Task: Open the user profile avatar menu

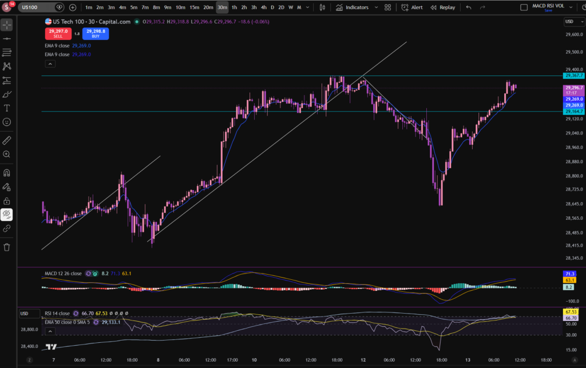Action: click(7, 7)
